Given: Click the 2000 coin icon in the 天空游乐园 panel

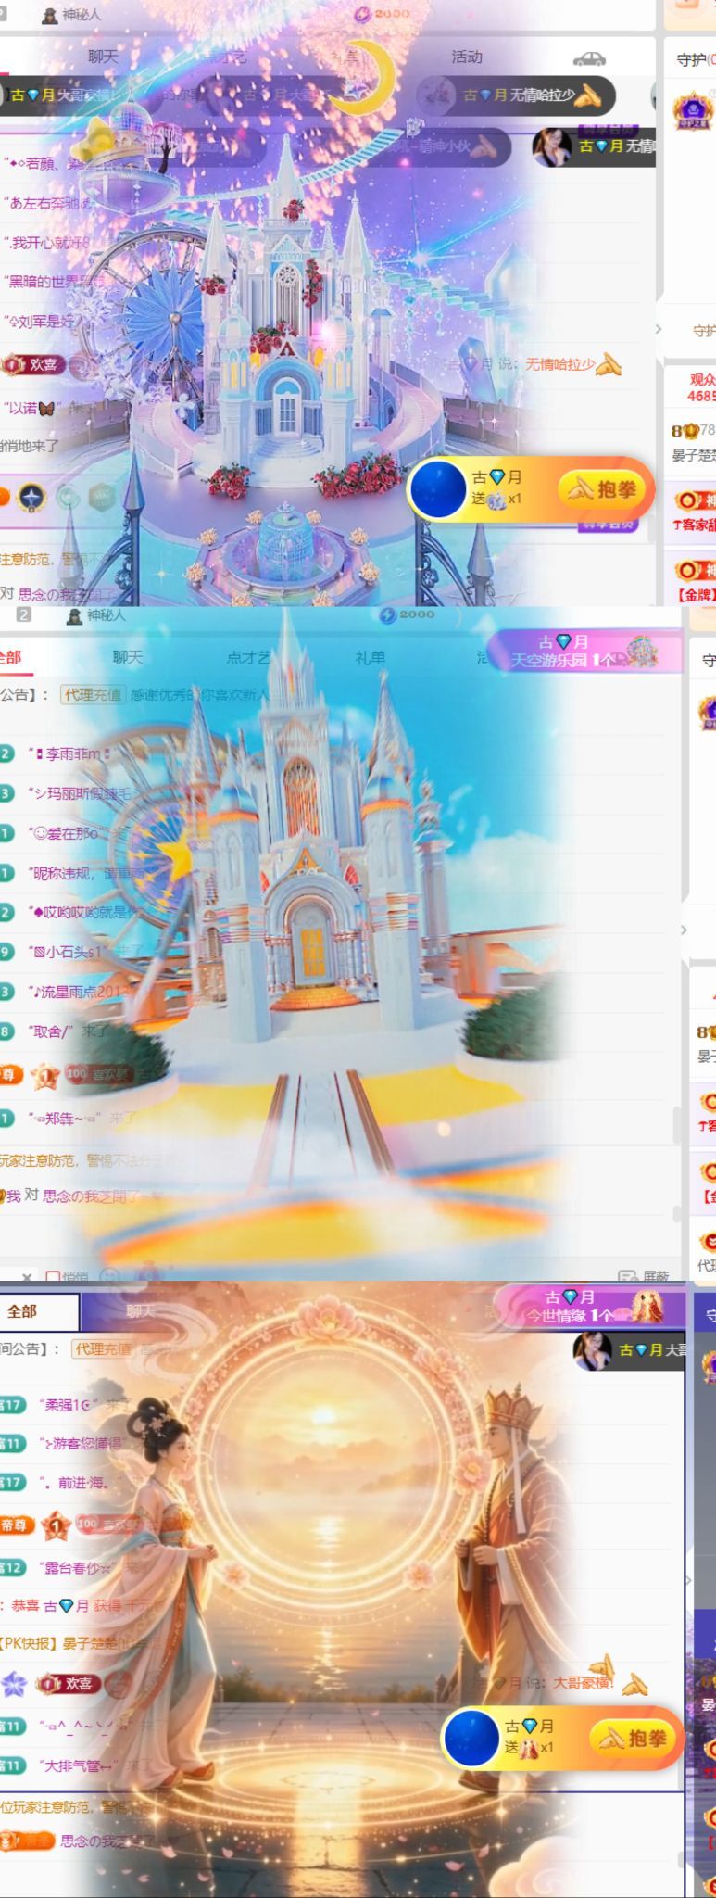Looking at the screenshot, I should tap(387, 614).
